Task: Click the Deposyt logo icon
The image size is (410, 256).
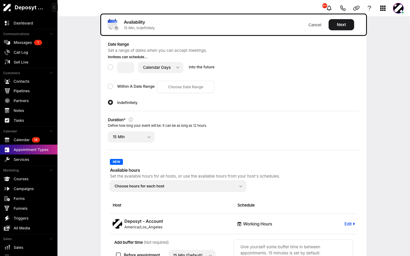Action: pos(7,8)
